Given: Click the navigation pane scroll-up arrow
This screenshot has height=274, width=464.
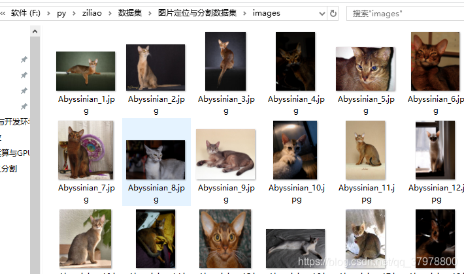Looking at the screenshot, I should 35,31.
